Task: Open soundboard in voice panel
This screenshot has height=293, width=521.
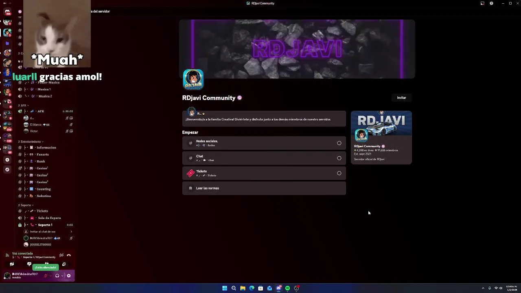Action: coord(64,264)
